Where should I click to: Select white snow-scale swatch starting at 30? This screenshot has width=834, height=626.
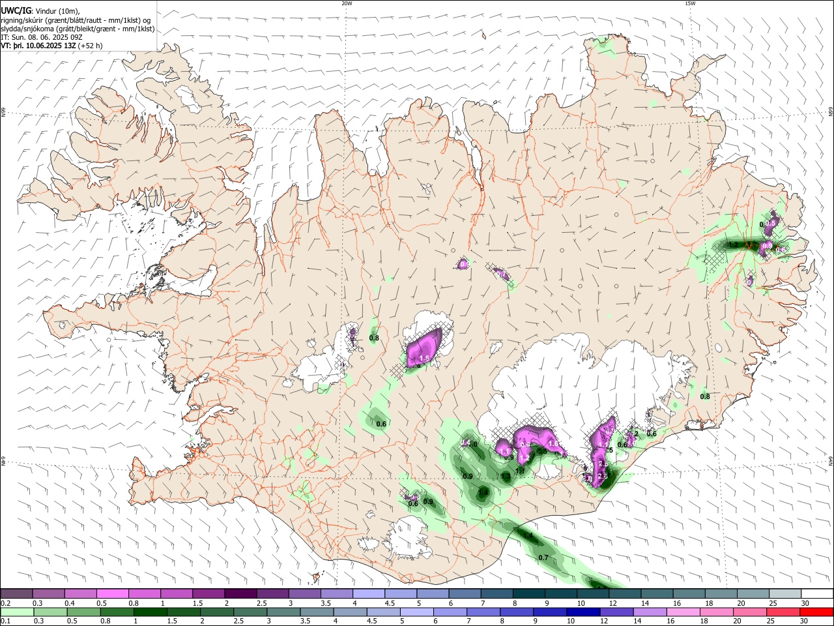click(817, 593)
